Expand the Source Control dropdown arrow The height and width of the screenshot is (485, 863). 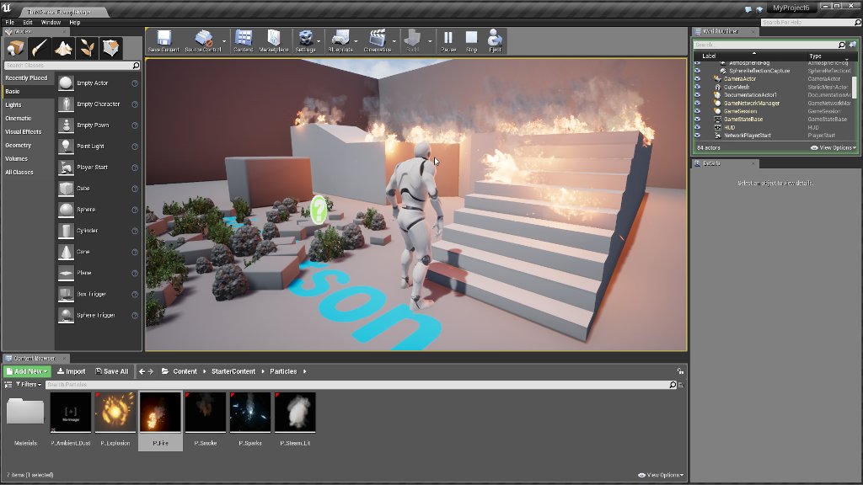click(224, 41)
